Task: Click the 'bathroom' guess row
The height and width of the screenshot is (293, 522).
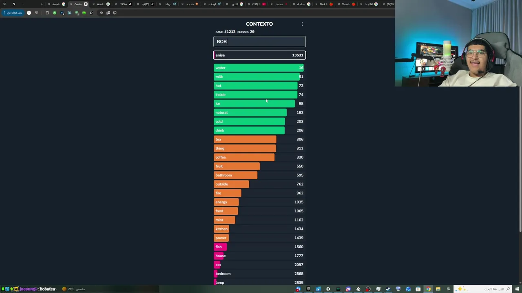Action: point(259,175)
